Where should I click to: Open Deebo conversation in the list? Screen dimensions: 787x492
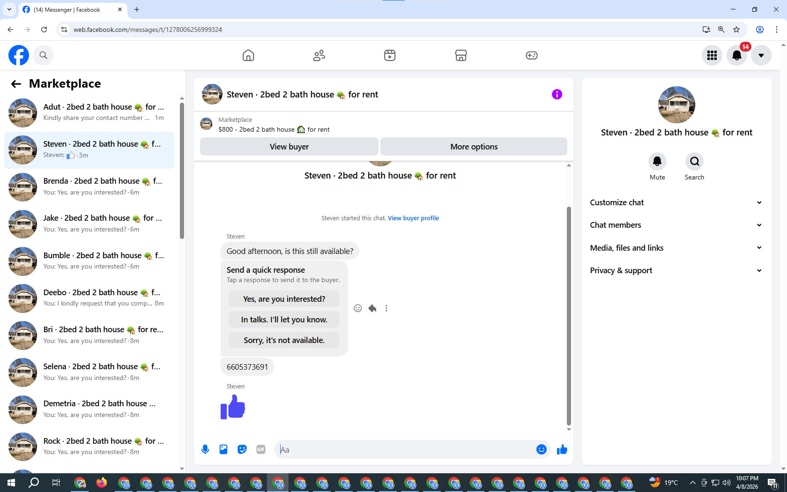(89, 298)
